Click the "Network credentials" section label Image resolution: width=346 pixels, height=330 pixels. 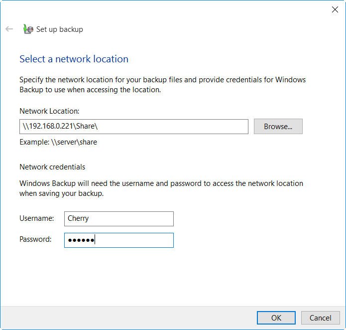tap(52, 167)
